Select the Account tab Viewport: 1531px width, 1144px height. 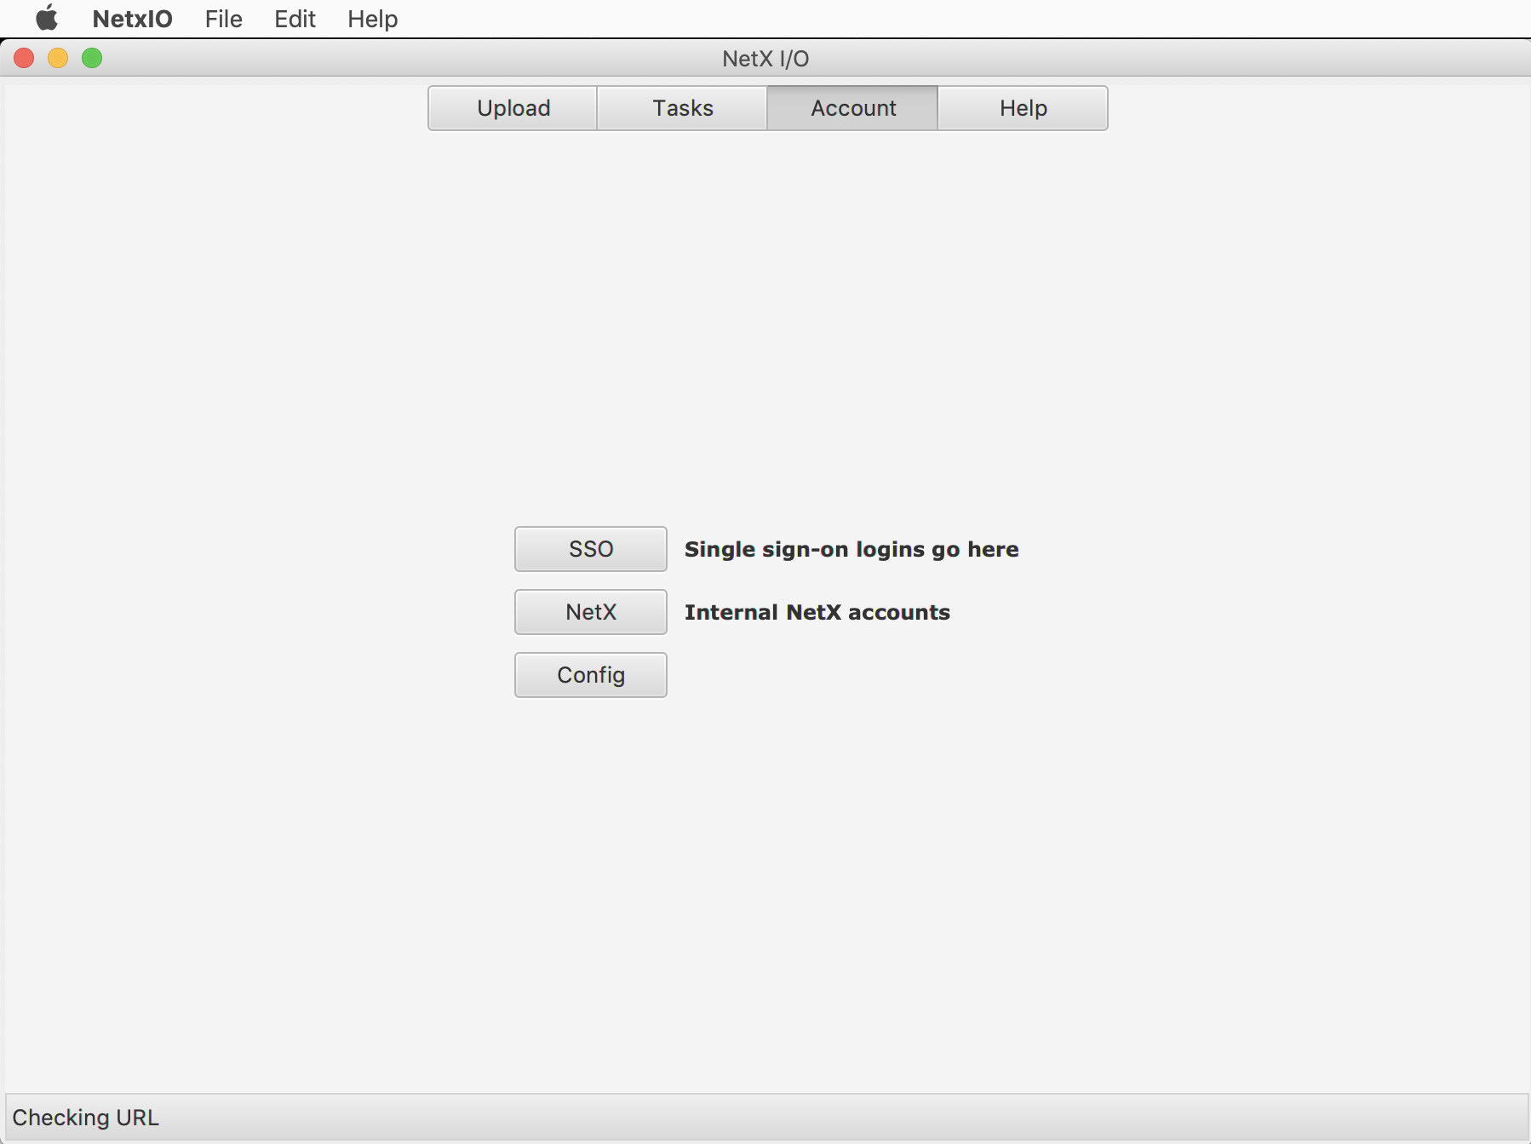tap(852, 108)
